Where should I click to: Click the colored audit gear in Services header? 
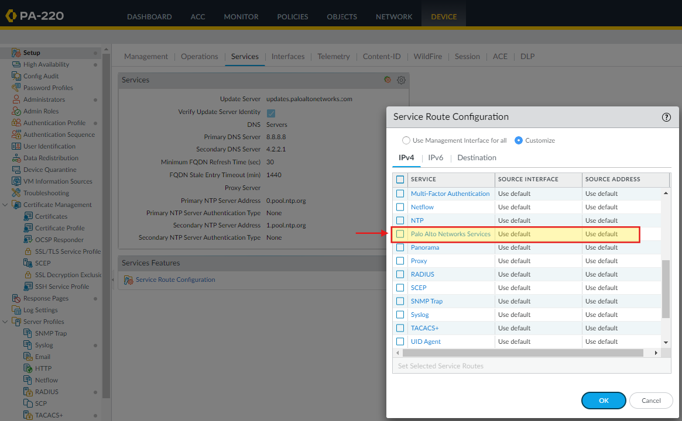[x=387, y=80]
